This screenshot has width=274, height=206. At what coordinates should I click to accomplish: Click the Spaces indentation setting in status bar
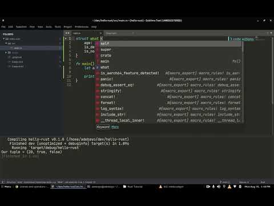point(244,182)
